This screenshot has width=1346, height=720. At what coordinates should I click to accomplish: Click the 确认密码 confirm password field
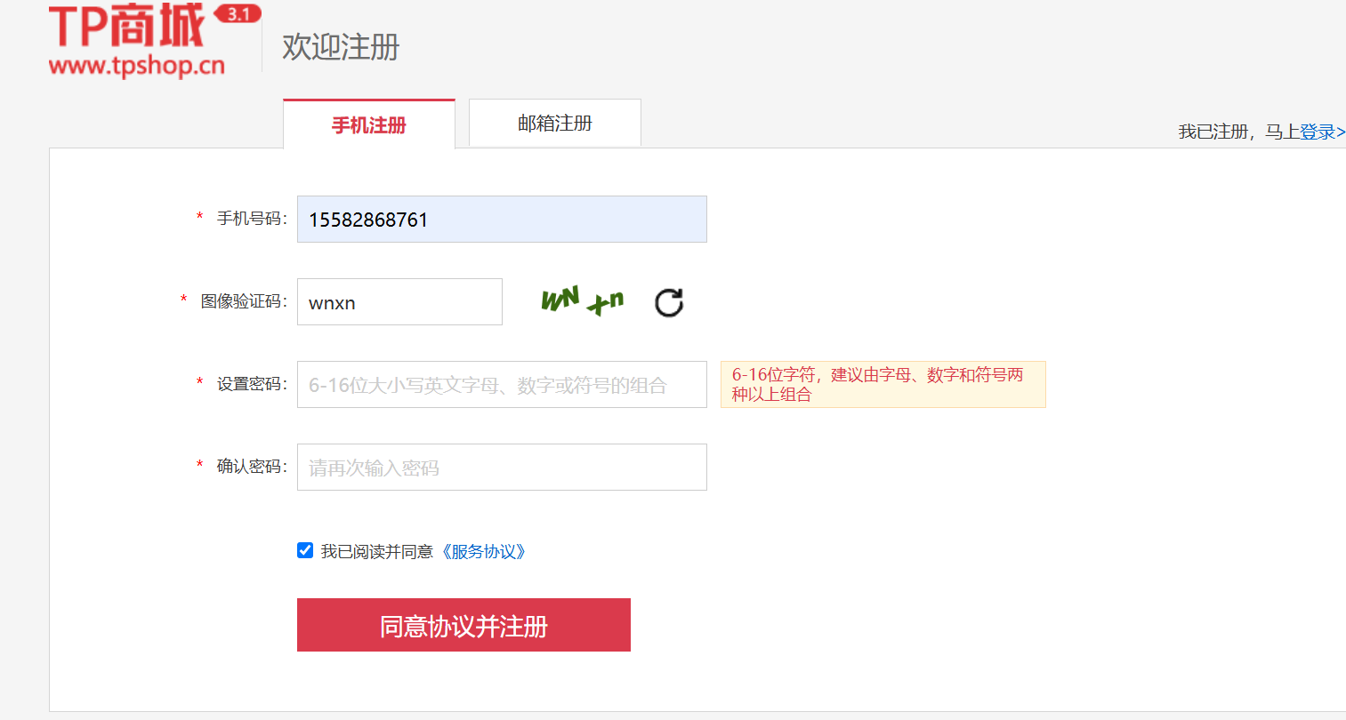coord(501,467)
